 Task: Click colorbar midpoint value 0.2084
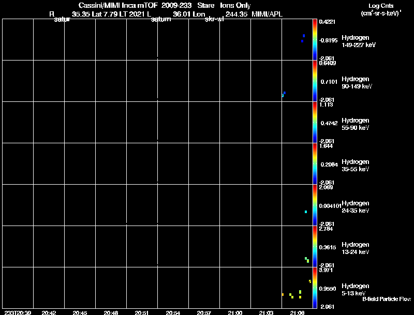[x=329, y=164]
